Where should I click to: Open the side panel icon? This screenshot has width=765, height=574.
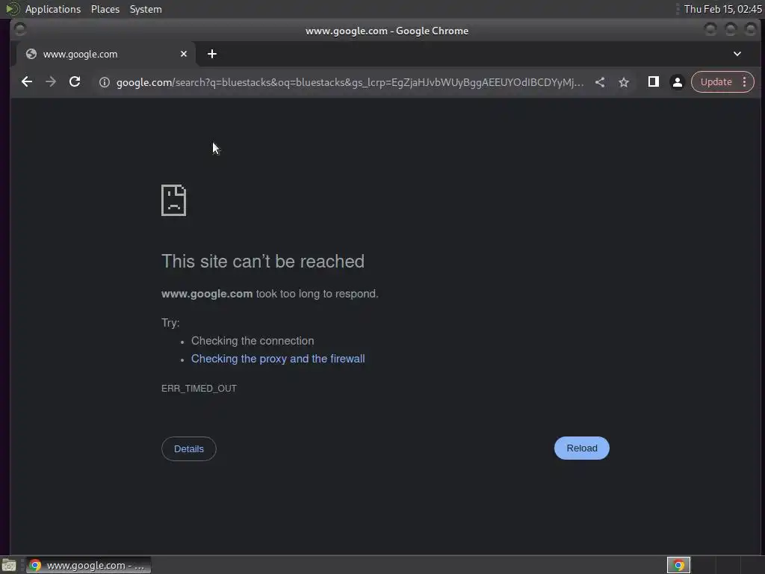point(654,82)
